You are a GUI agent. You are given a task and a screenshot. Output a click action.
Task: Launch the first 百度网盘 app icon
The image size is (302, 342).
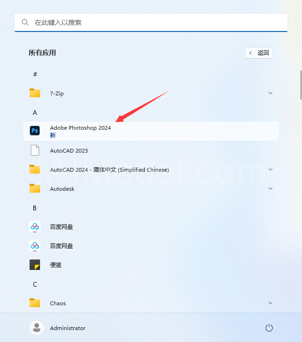[x=35, y=227]
